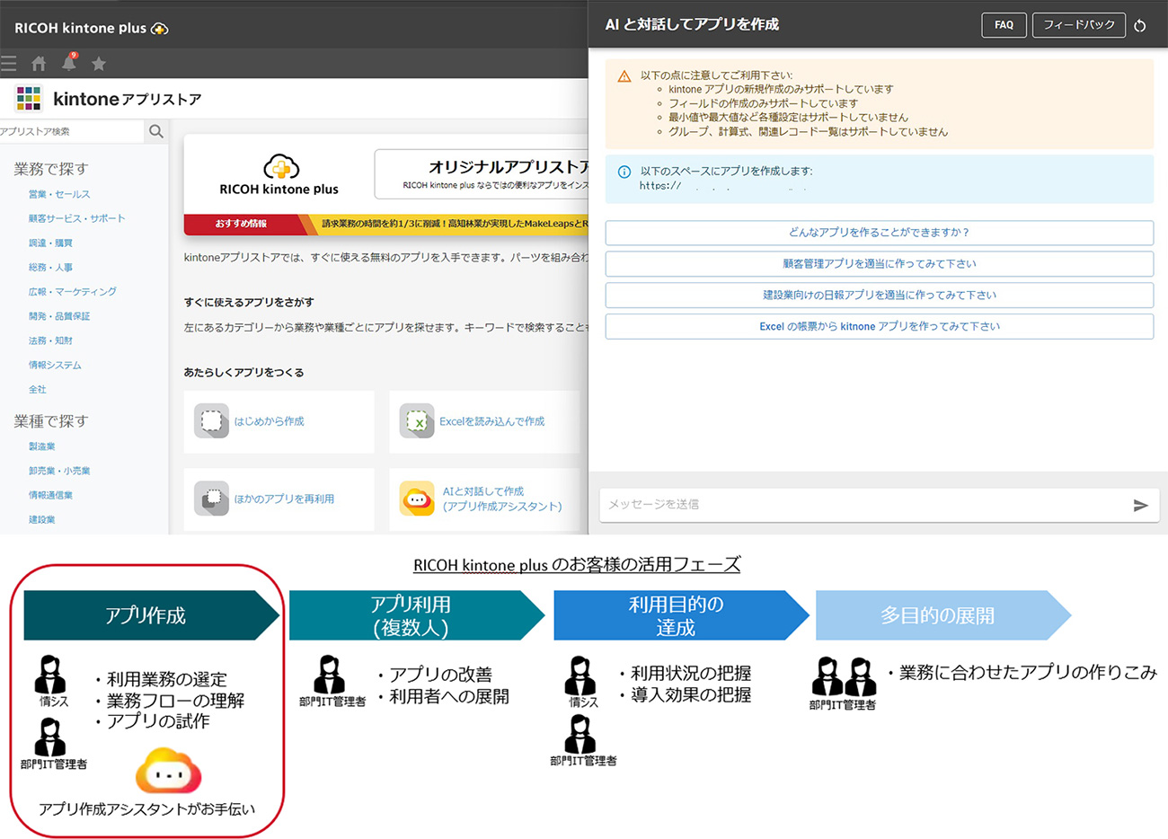Select the 営業・セールス category
1168x839 pixels.
point(59,194)
